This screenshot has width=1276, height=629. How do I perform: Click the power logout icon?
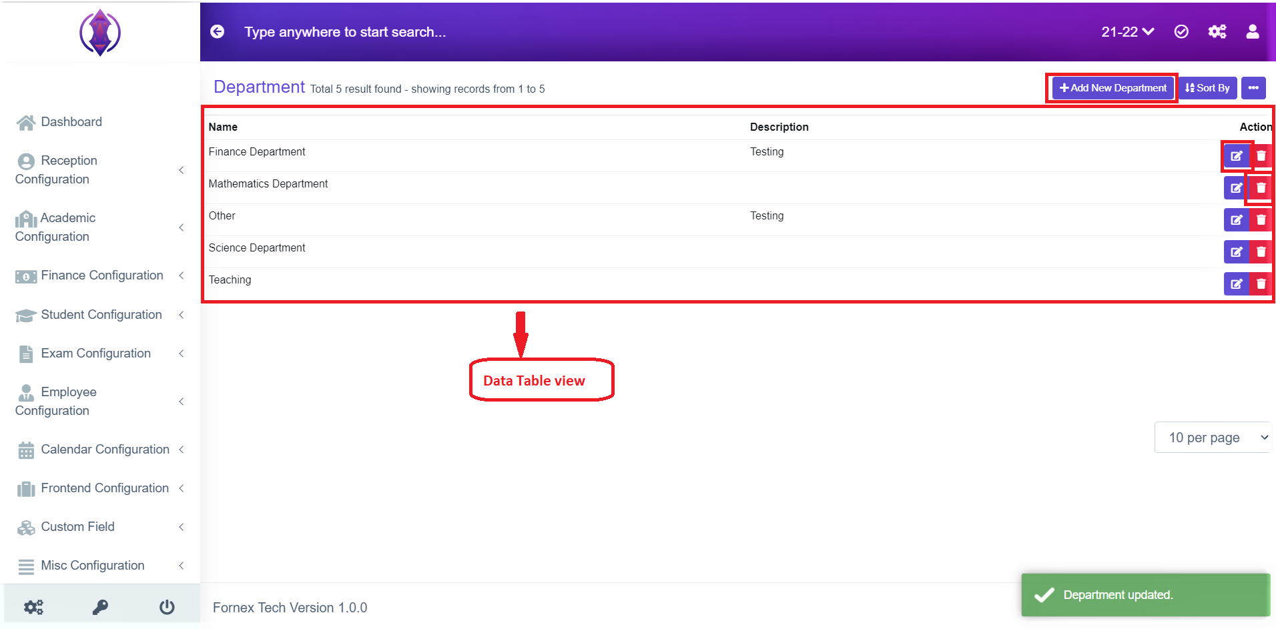pyautogui.click(x=167, y=607)
